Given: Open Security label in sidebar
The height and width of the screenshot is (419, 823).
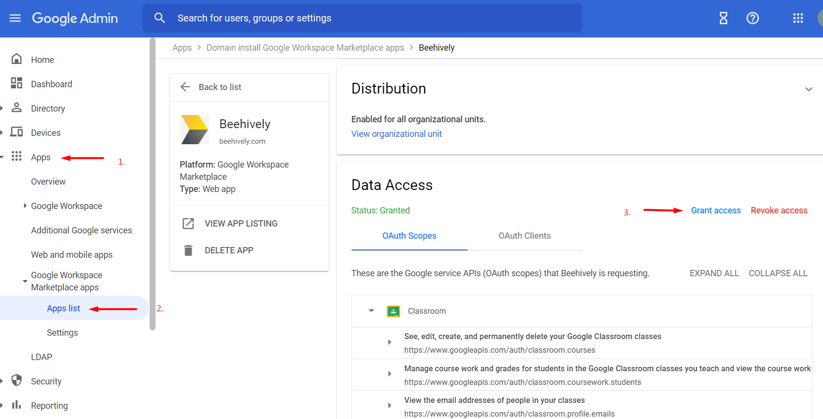Looking at the screenshot, I should (46, 381).
